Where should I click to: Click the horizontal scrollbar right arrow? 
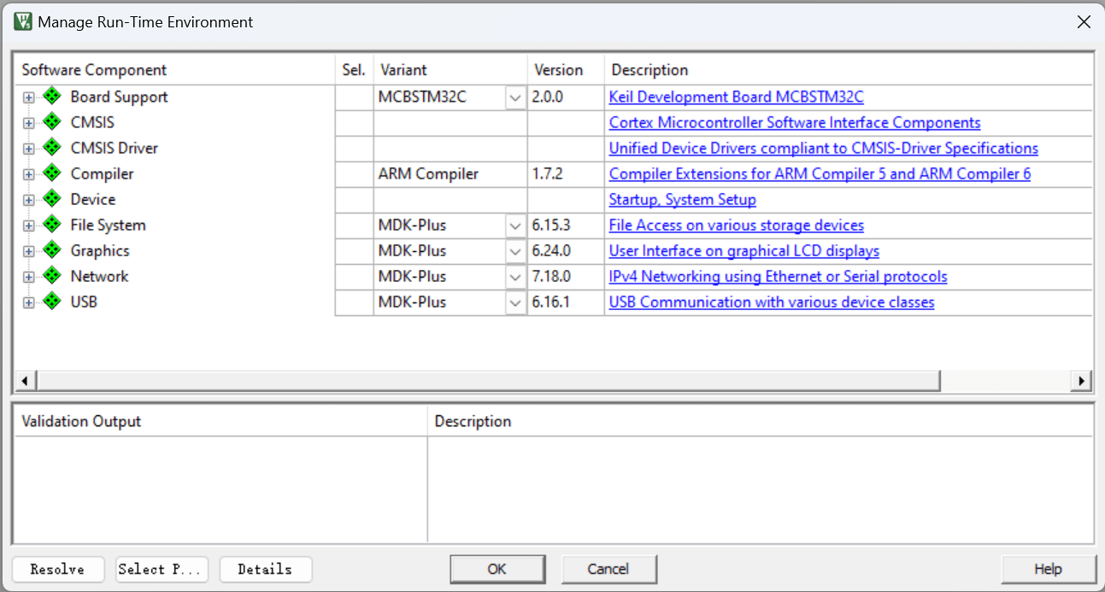click(x=1083, y=380)
